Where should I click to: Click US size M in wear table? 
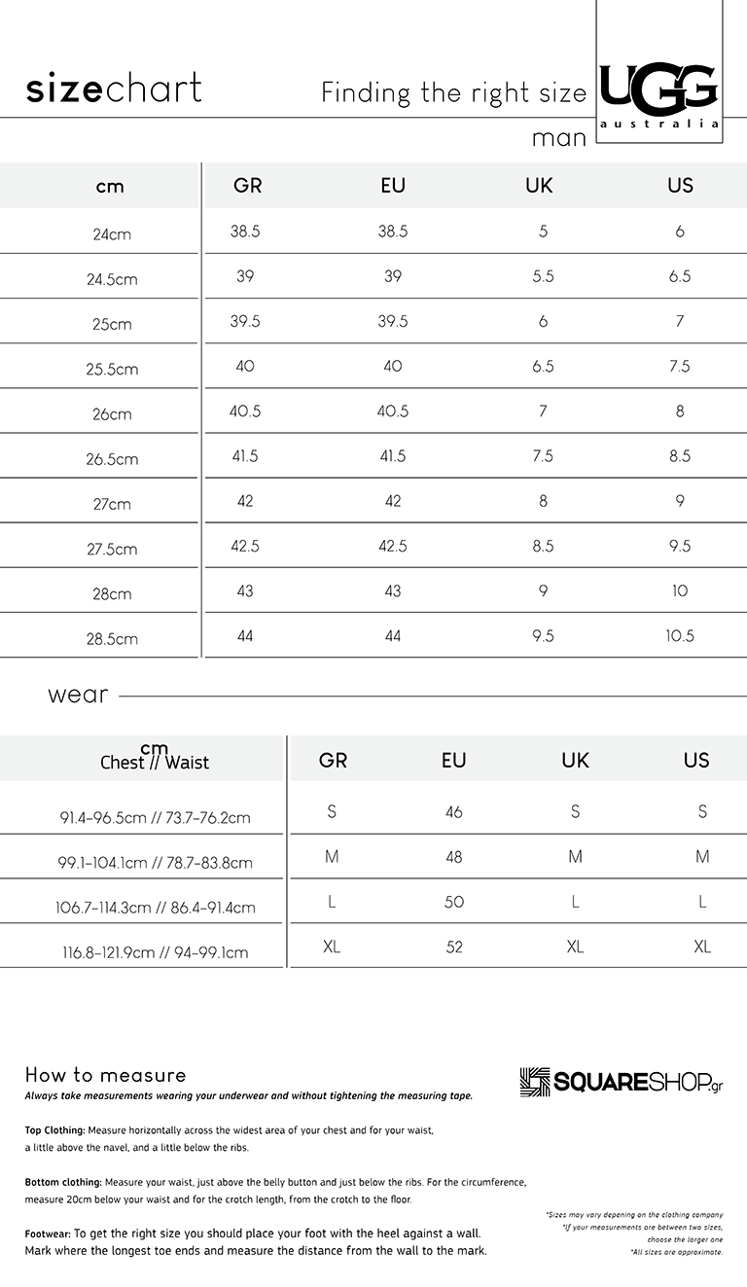702,857
